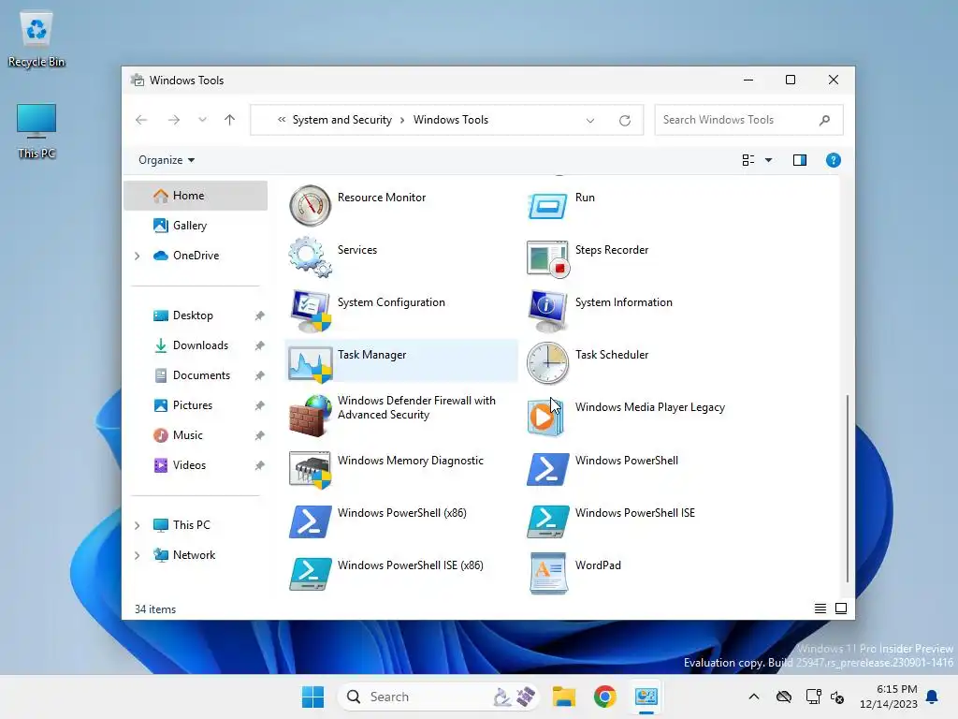This screenshot has height=719, width=958.
Task: Select the Task Manager icon
Action: point(310,363)
